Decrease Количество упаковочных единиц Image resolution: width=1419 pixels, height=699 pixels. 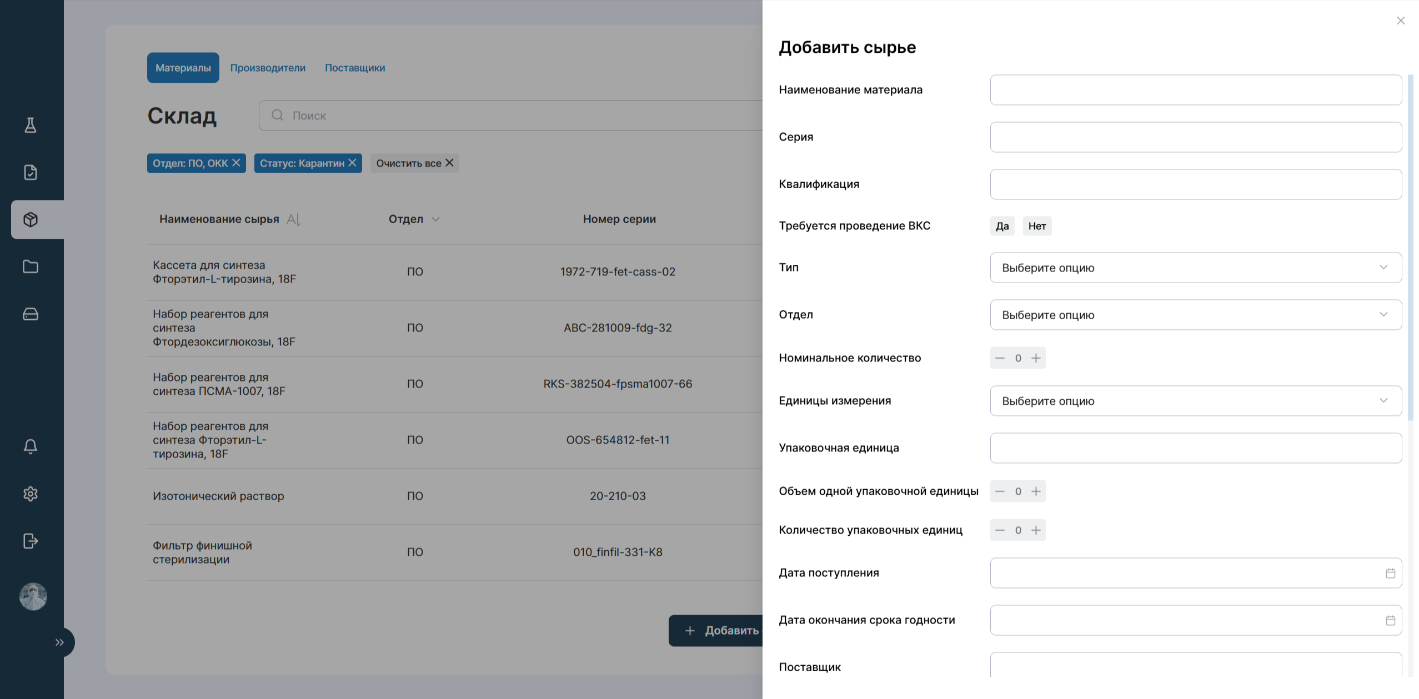click(1000, 530)
